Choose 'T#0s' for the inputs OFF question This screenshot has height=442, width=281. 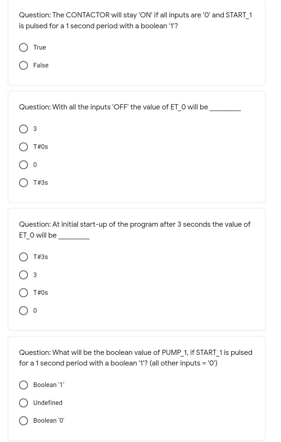click(x=23, y=146)
